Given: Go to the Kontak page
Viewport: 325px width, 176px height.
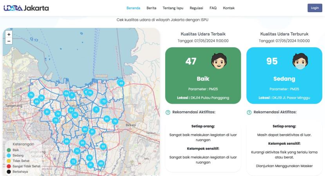Looking at the screenshot, I should tap(229, 8).
